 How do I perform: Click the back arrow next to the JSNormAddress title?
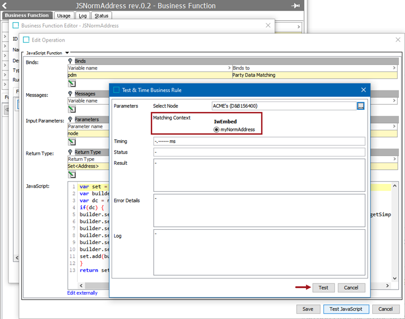tap(5, 6)
